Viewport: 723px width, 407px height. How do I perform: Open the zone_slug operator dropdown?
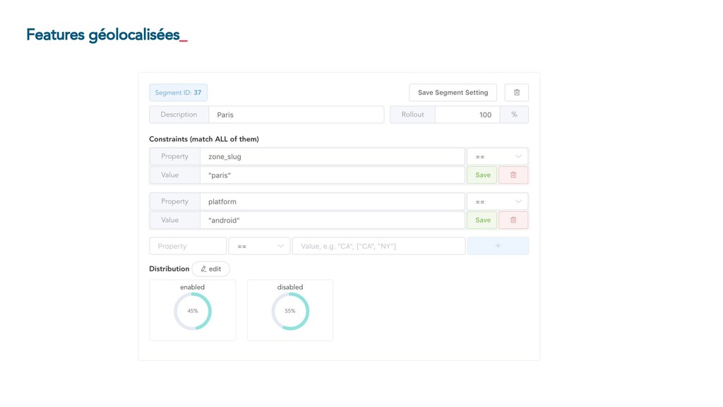click(x=497, y=156)
